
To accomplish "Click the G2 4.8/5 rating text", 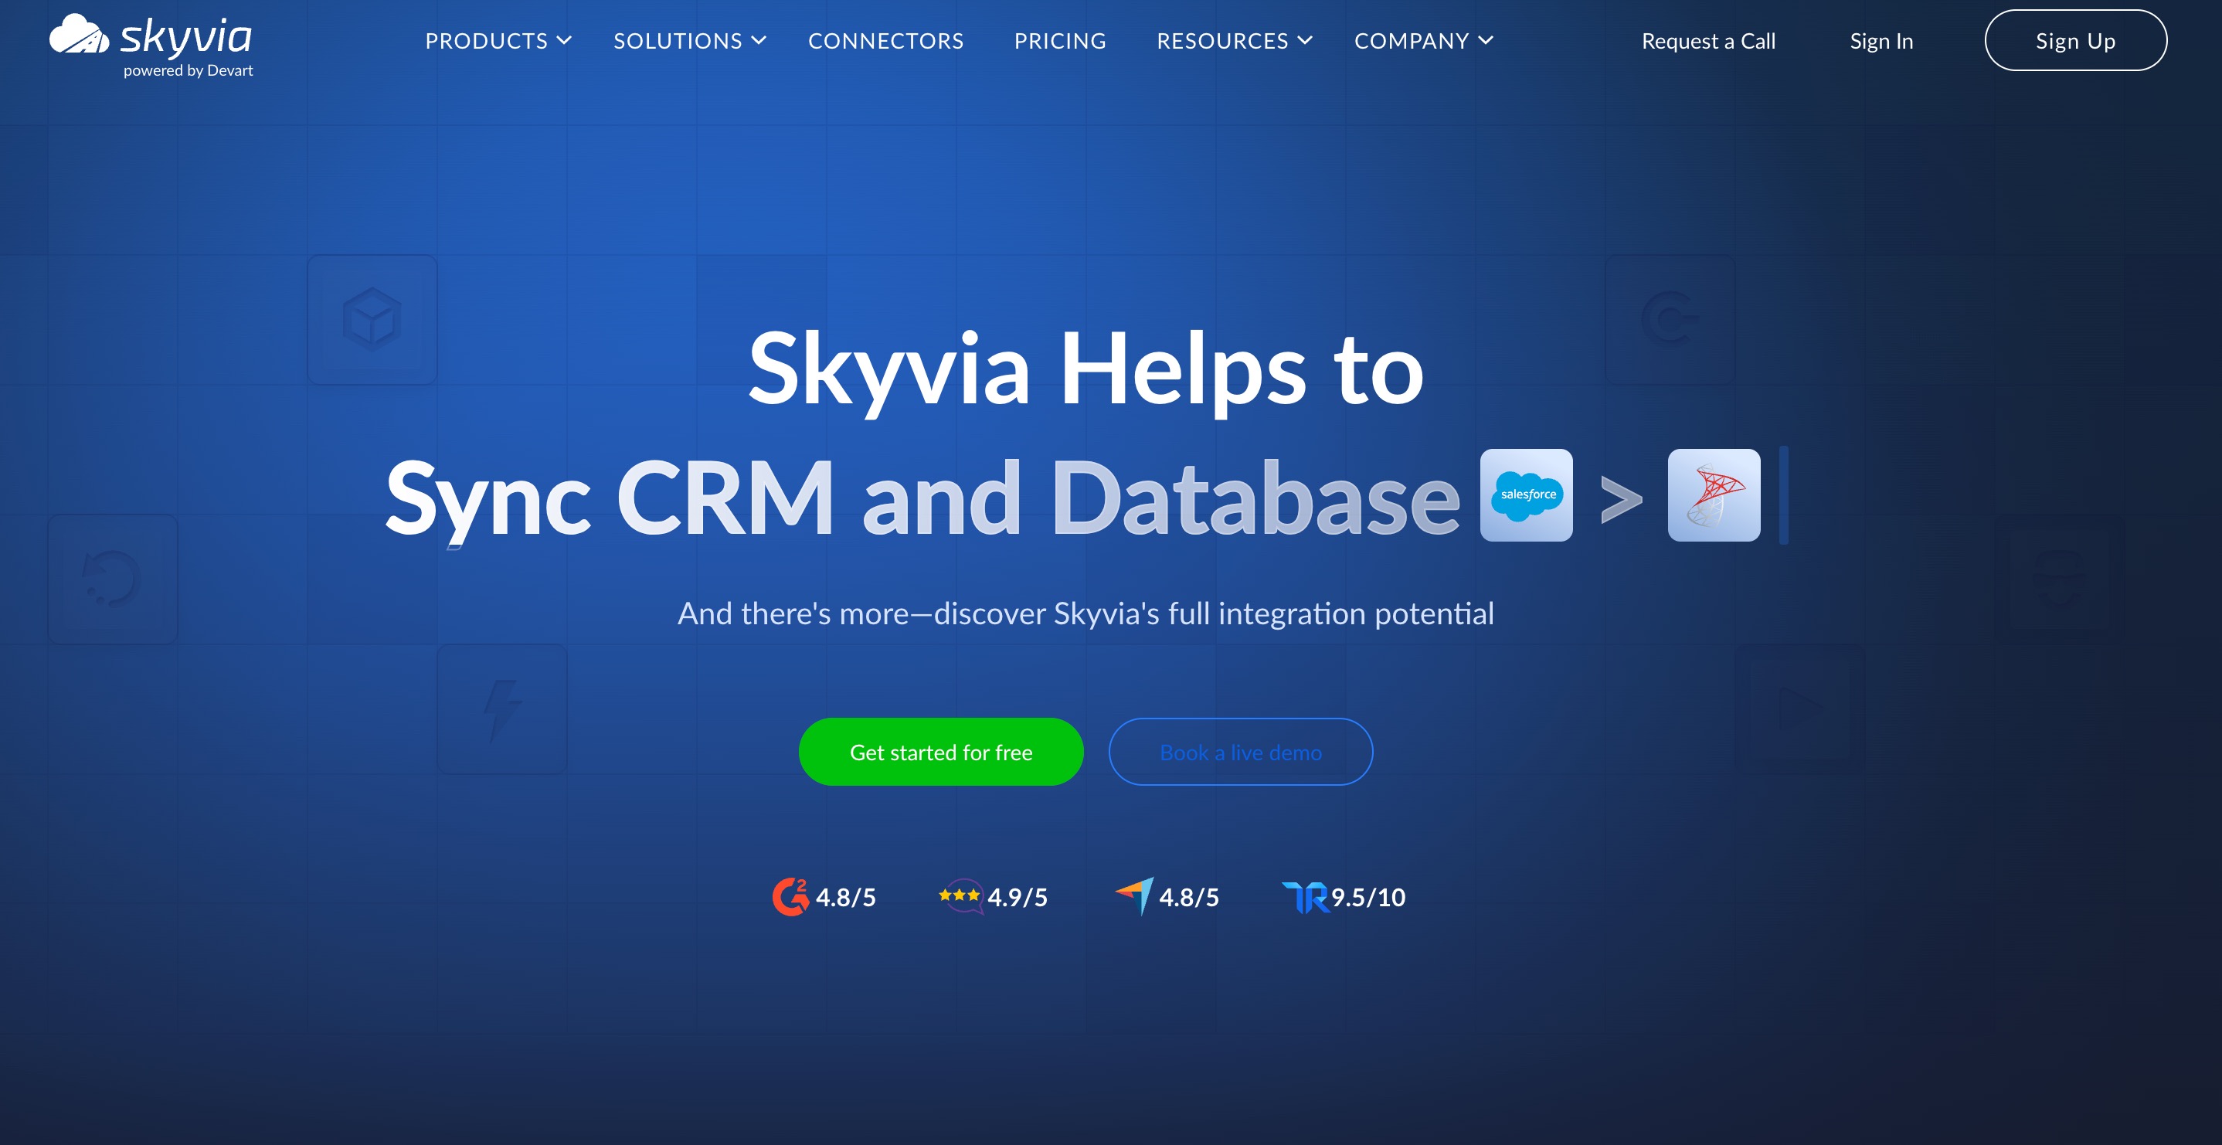I will point(845,897).
